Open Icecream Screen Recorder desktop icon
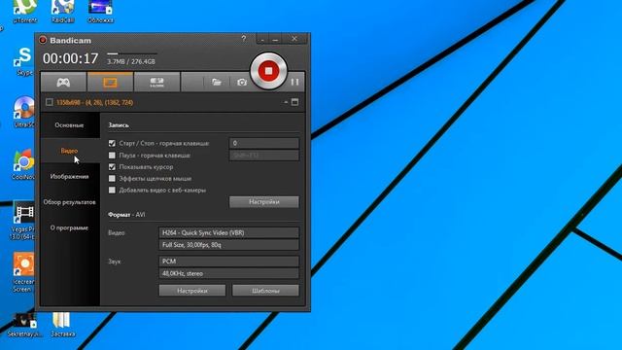Screen dimensions: 622x350 click(x=23, y=272)
